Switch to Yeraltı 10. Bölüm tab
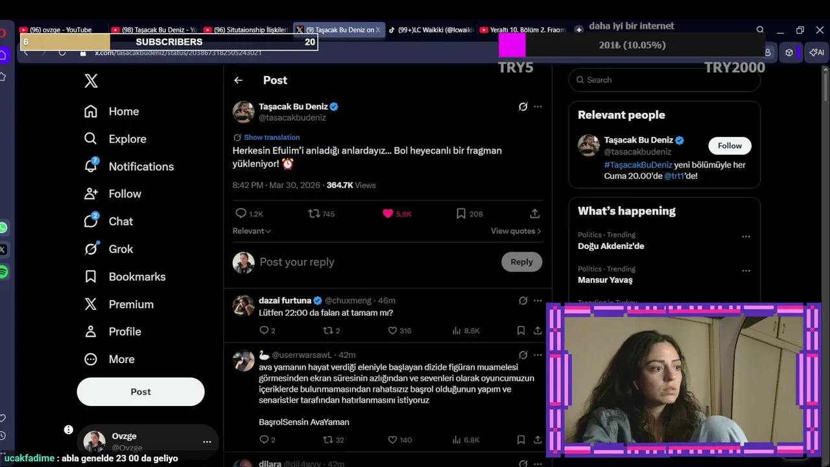The image size is (830, 467). click(523, 30)
